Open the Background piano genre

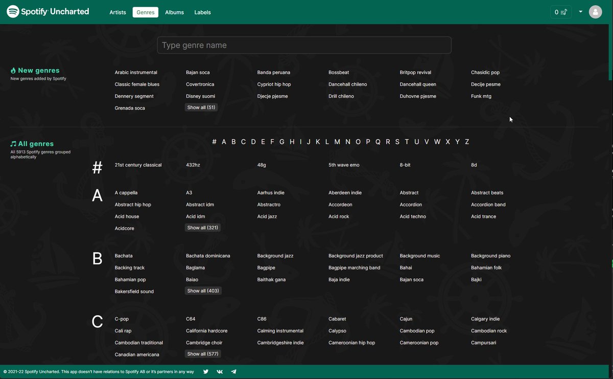[x=490, y=256]
